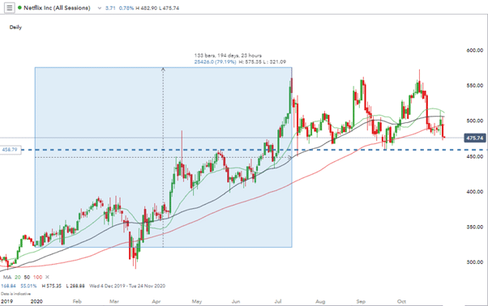
Task: Toggle the red 100-period moving average
Action: [x=37, y=277]
